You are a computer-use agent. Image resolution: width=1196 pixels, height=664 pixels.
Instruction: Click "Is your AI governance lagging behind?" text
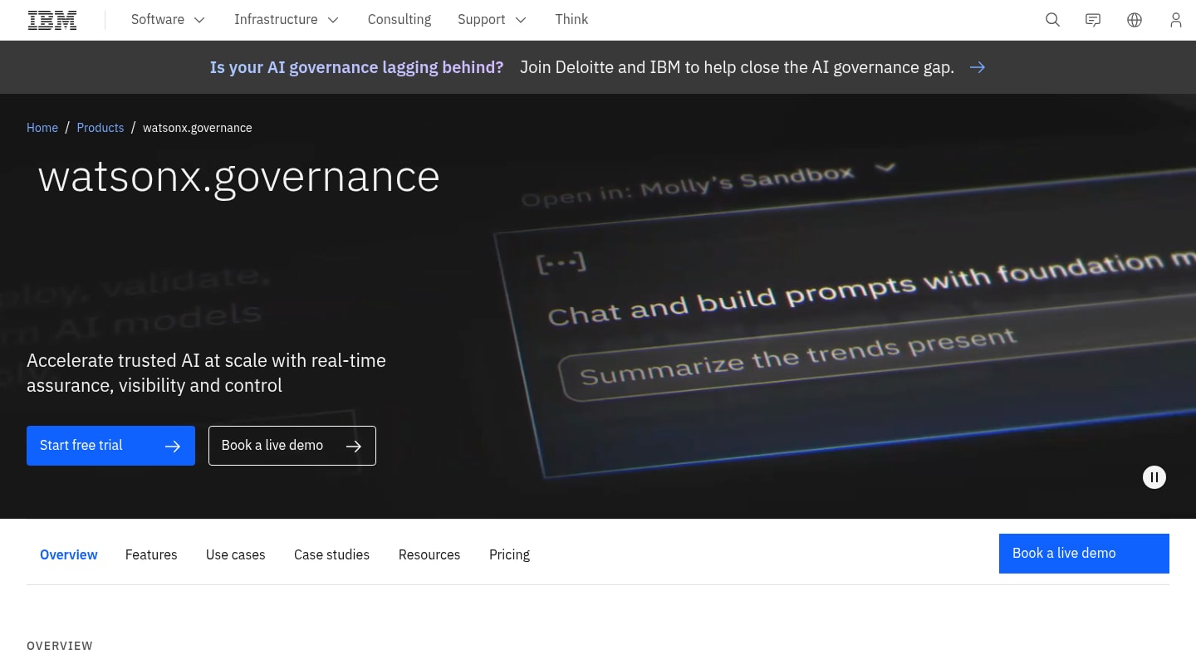tap(356, 67)
